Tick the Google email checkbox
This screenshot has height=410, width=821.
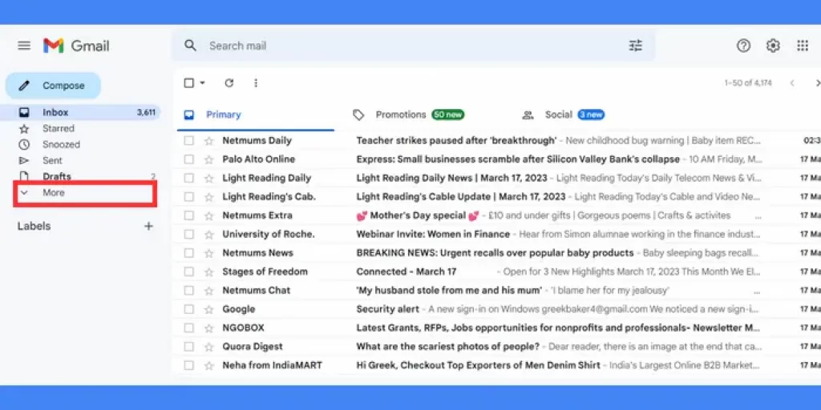[189, 310]
